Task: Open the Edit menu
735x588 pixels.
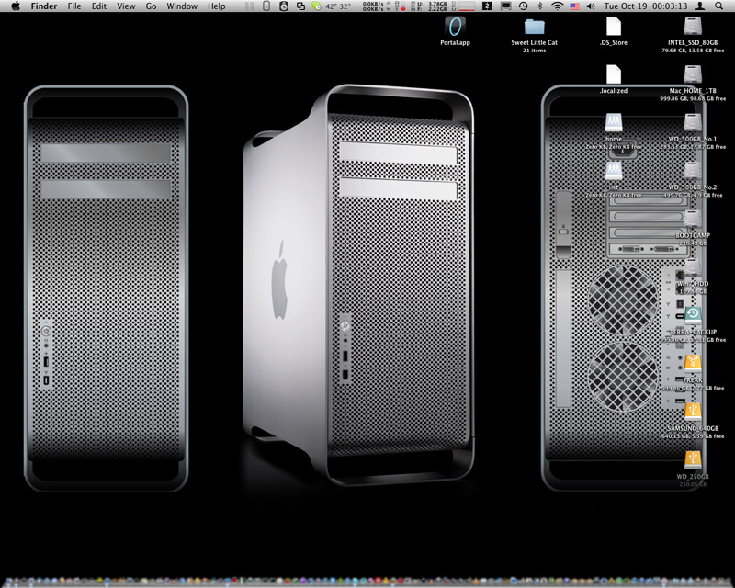Action: click(99, 6)
